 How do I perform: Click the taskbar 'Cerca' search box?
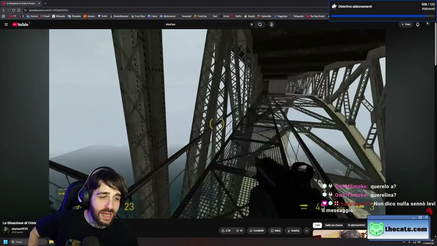[29, 242]
